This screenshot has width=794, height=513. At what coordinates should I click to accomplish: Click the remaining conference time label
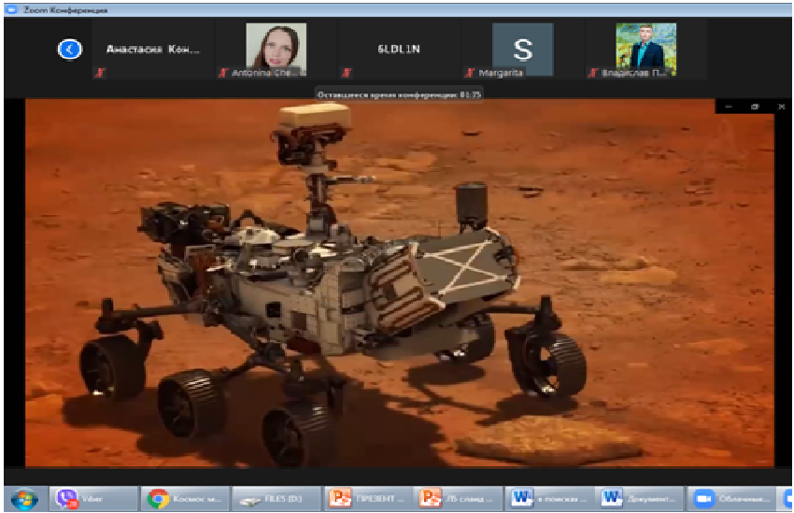[x=398, y=93]
